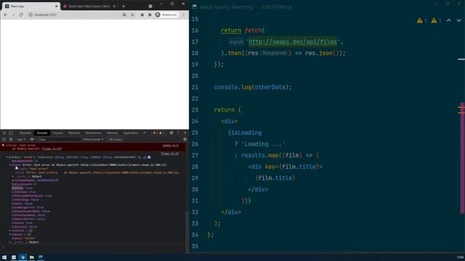Click the DevTools error count badge
The width and height of the screenshot is (465, 261).
[x=155, y=133]
